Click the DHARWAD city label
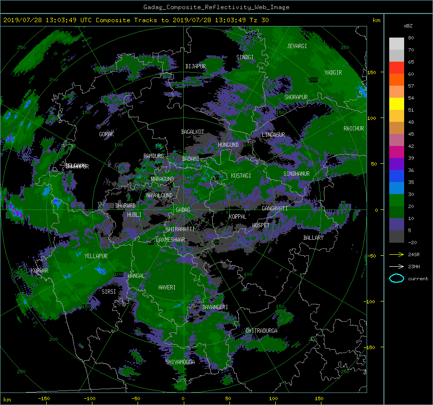 click(125, 206)
